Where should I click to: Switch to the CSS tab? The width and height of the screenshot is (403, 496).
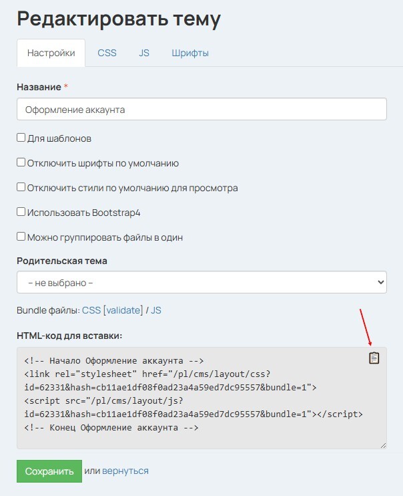tap(107, 53)
